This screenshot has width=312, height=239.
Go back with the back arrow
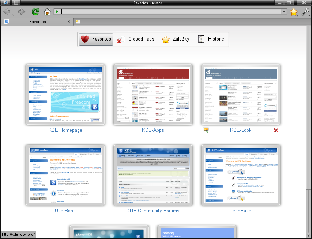click(x=7, y=12)
